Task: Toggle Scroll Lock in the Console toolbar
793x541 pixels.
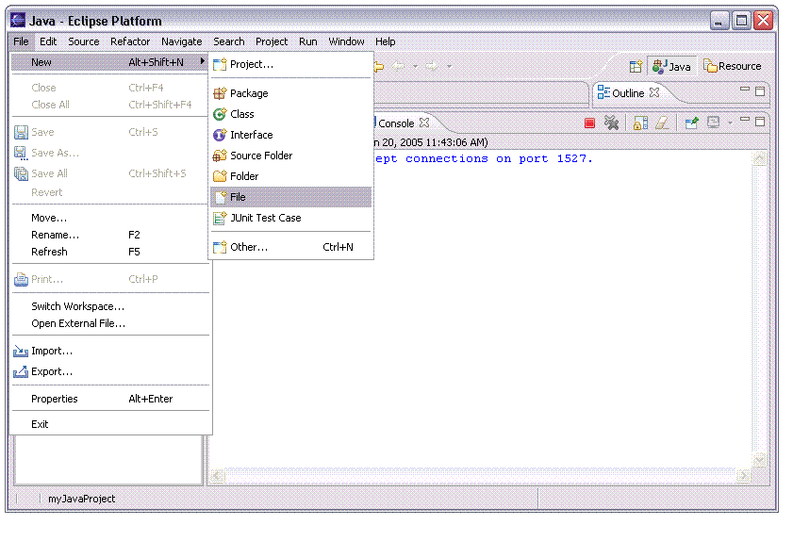Action: [640, 123]
